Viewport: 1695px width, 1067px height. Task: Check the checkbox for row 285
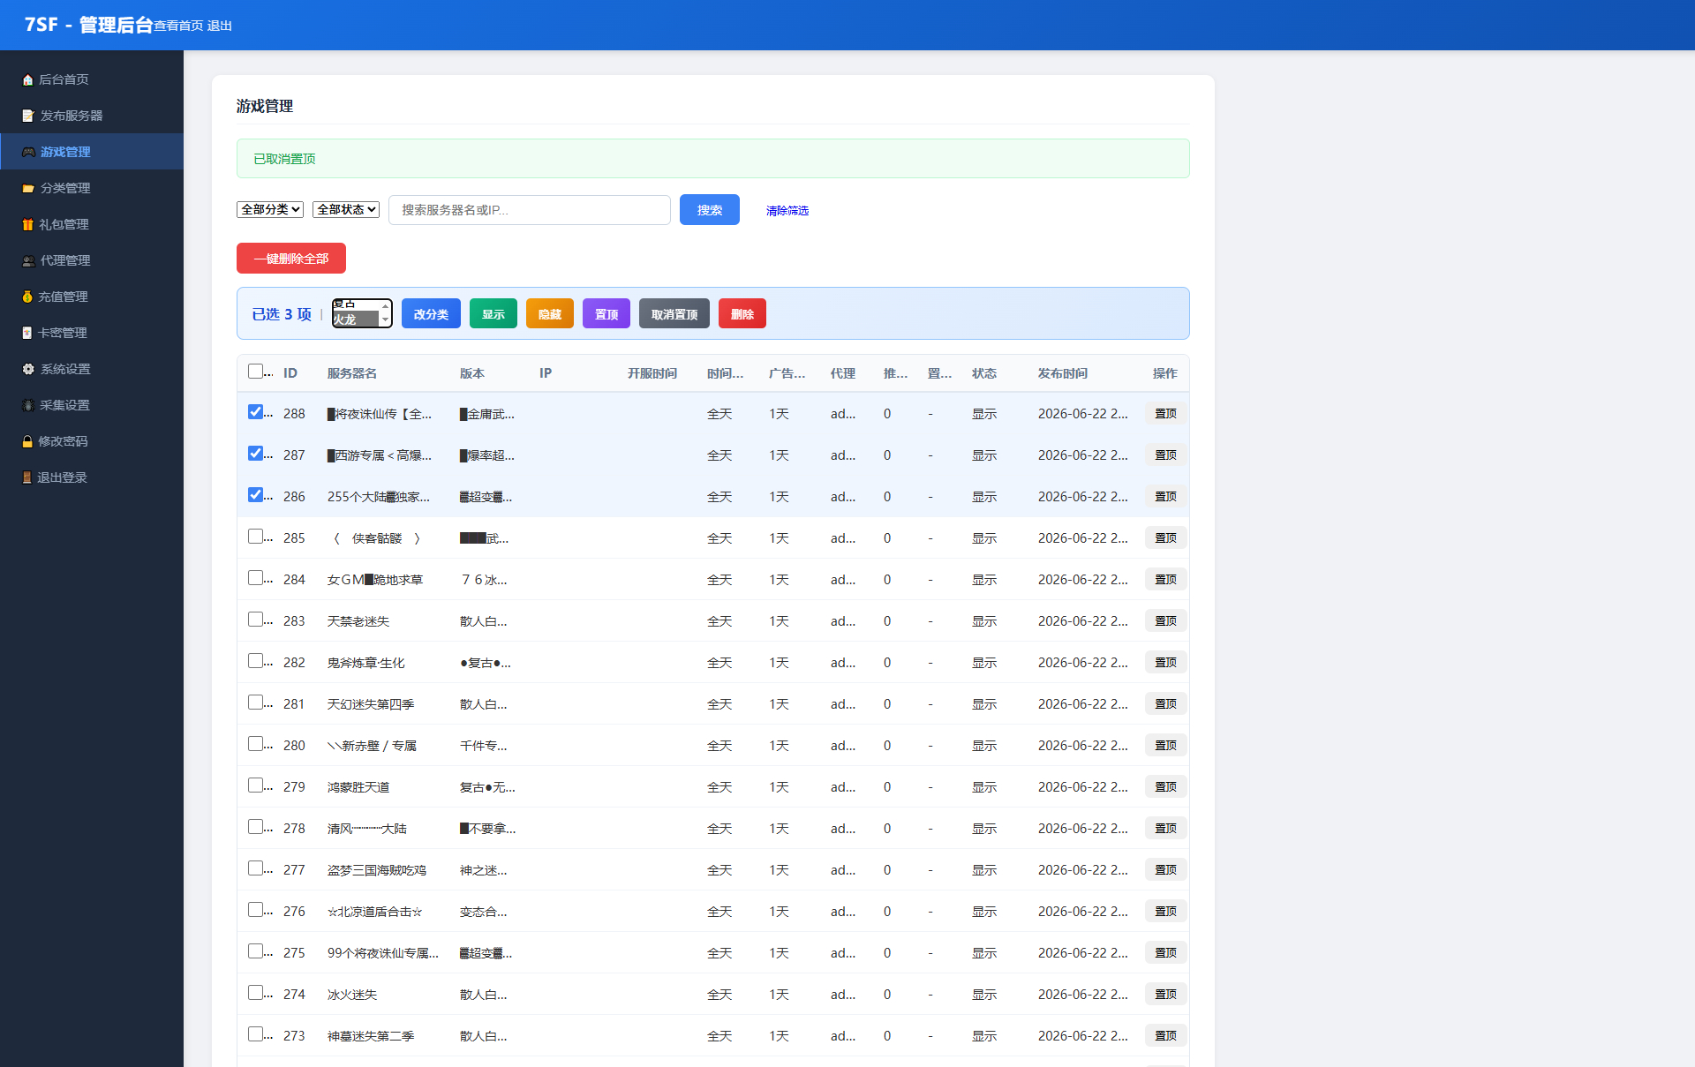(255, 536)
